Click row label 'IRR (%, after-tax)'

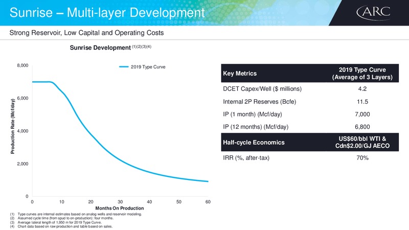246,158
